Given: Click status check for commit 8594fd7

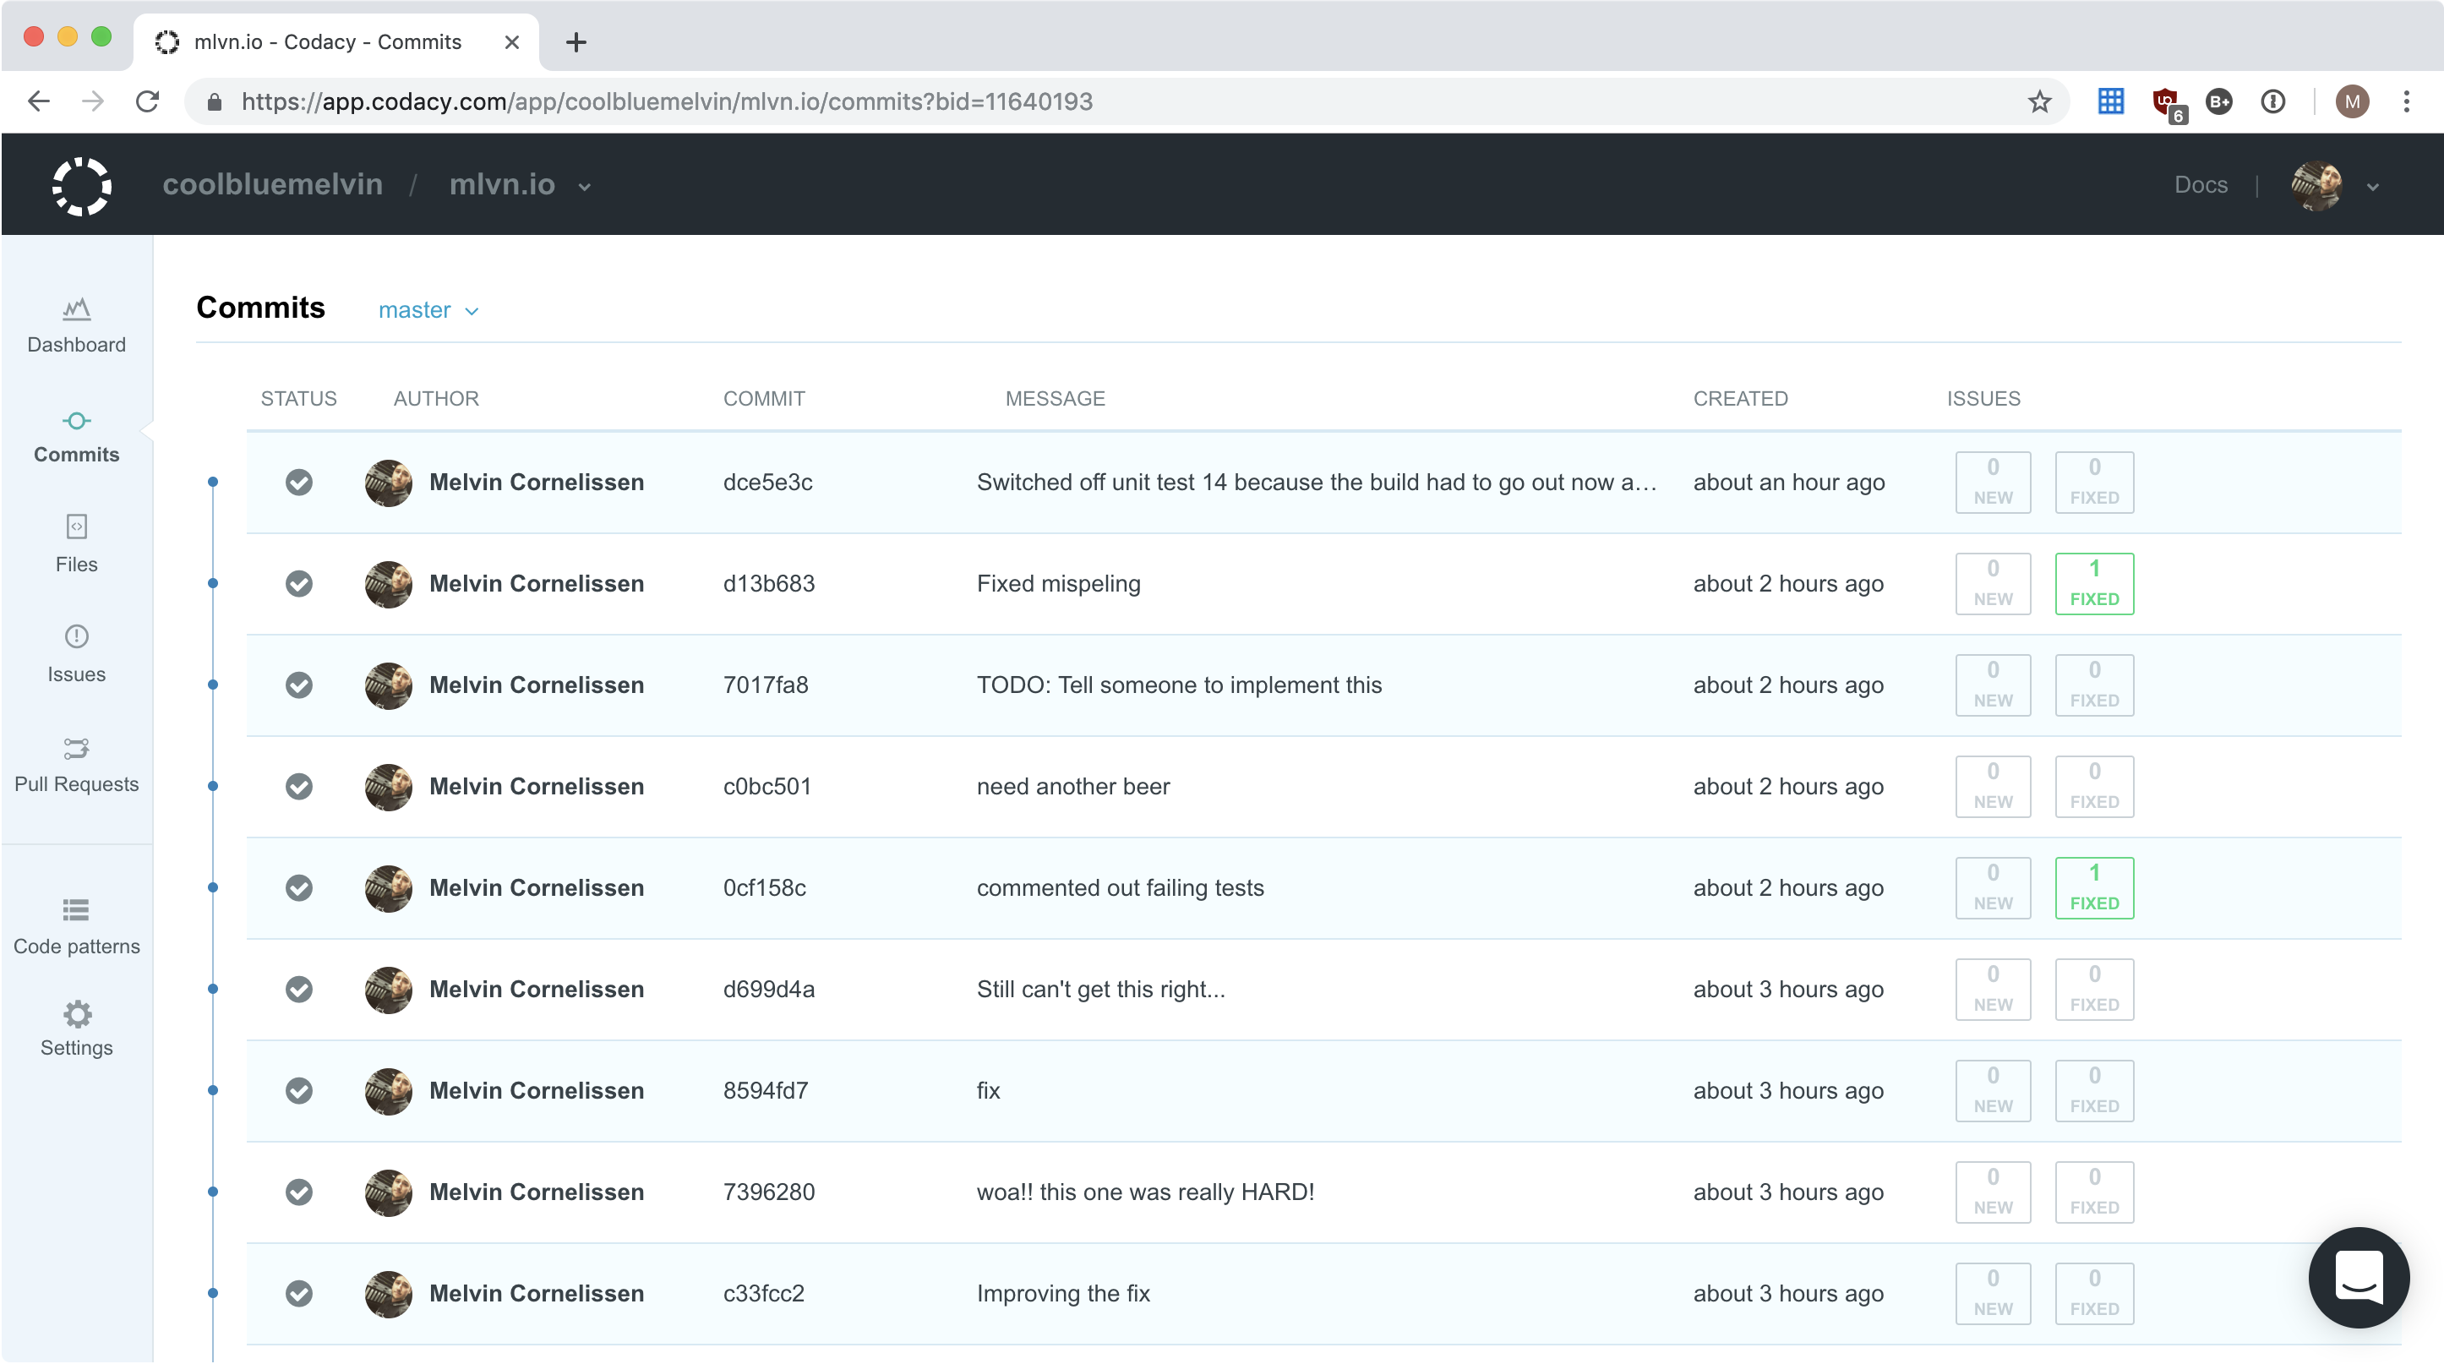Looking at the screenshot, I should pyautogui.click(x=299, y=1091).
